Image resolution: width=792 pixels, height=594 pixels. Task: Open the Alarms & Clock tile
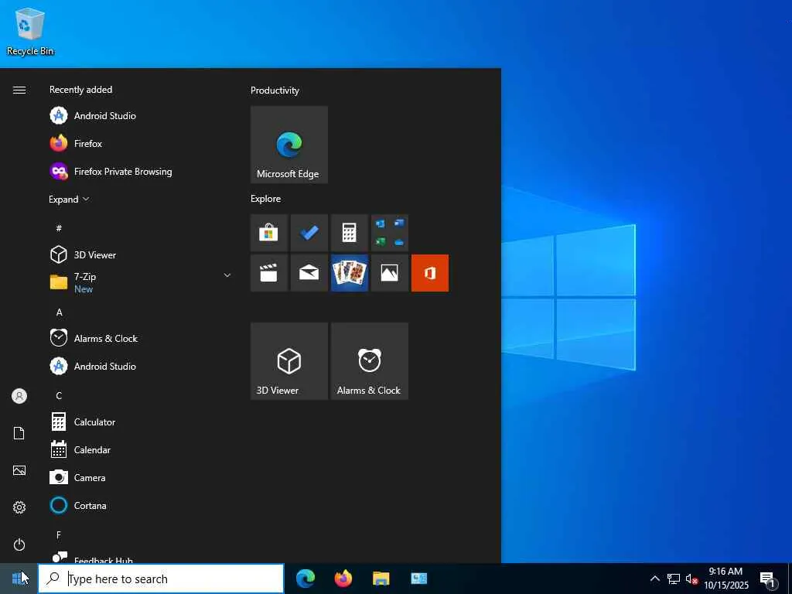(x=369, y=361)
